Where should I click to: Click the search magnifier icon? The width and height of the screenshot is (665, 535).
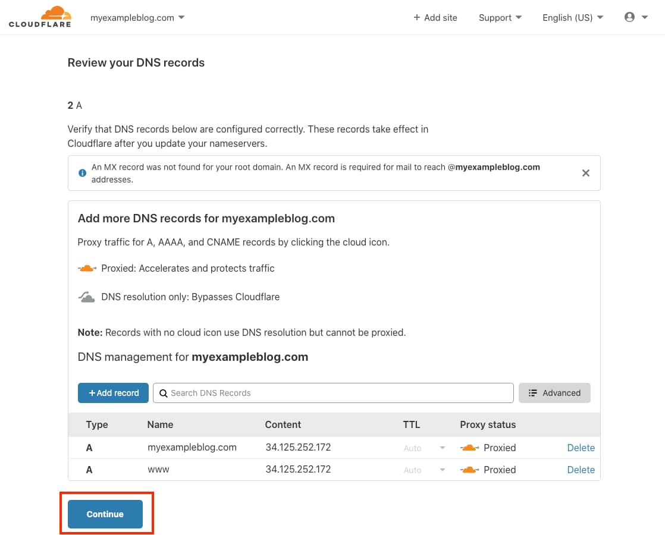(164, 394)
